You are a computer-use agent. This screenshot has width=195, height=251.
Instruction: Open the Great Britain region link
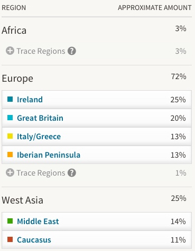(x=40, y=118)
